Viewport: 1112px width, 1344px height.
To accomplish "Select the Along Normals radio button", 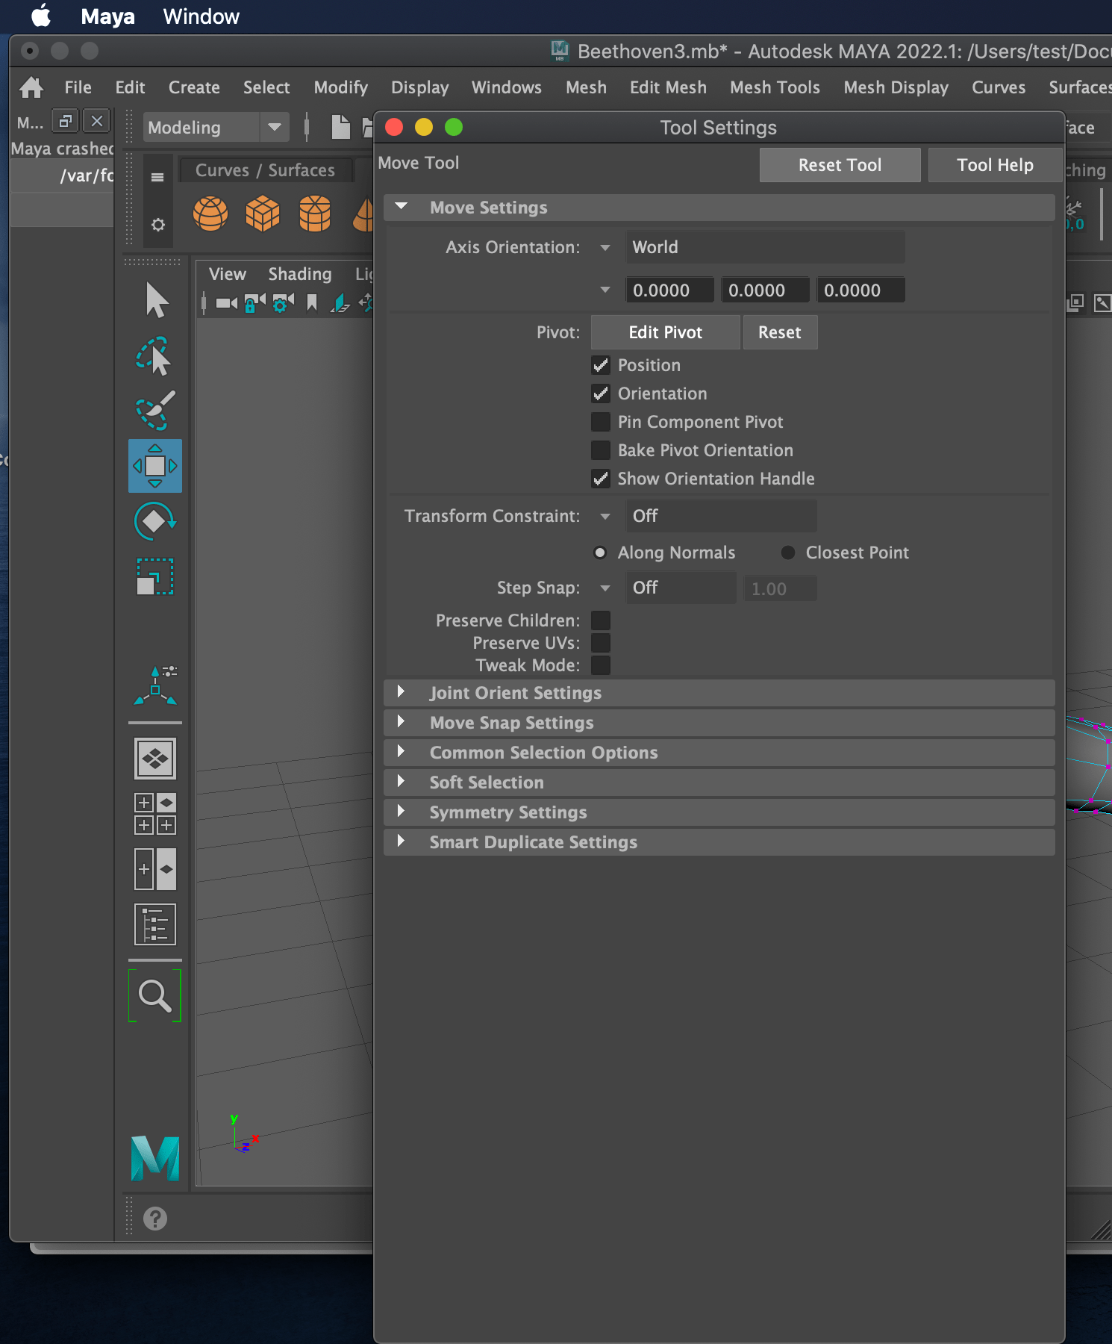I will 600,553.
